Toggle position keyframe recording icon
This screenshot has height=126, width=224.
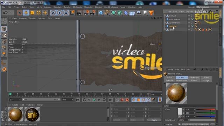click(x=134, y=100)
